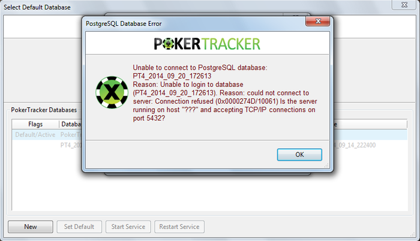The image size is (420, 241).
Task: Click the Select Default Database title bar
Action: (197, 7)
